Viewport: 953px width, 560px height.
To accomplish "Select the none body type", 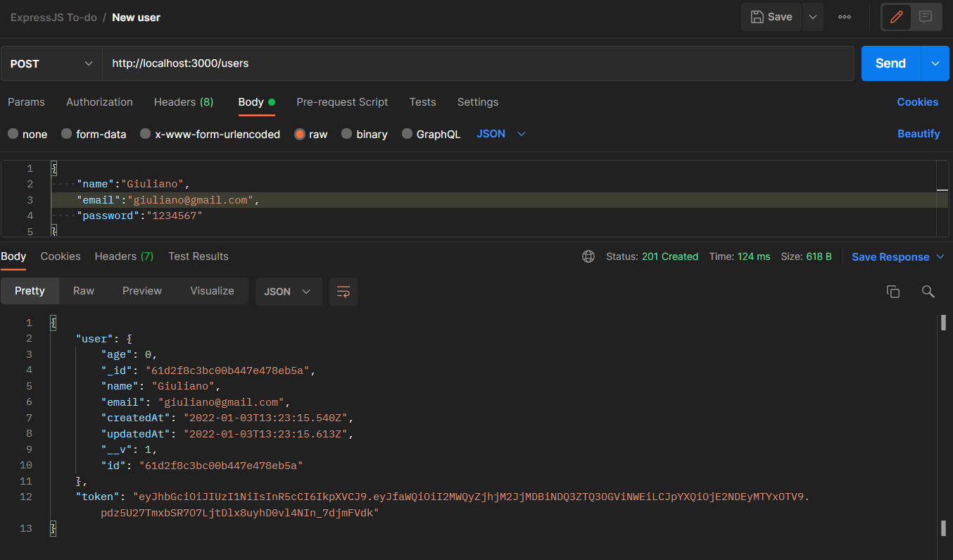I will 27,134.
